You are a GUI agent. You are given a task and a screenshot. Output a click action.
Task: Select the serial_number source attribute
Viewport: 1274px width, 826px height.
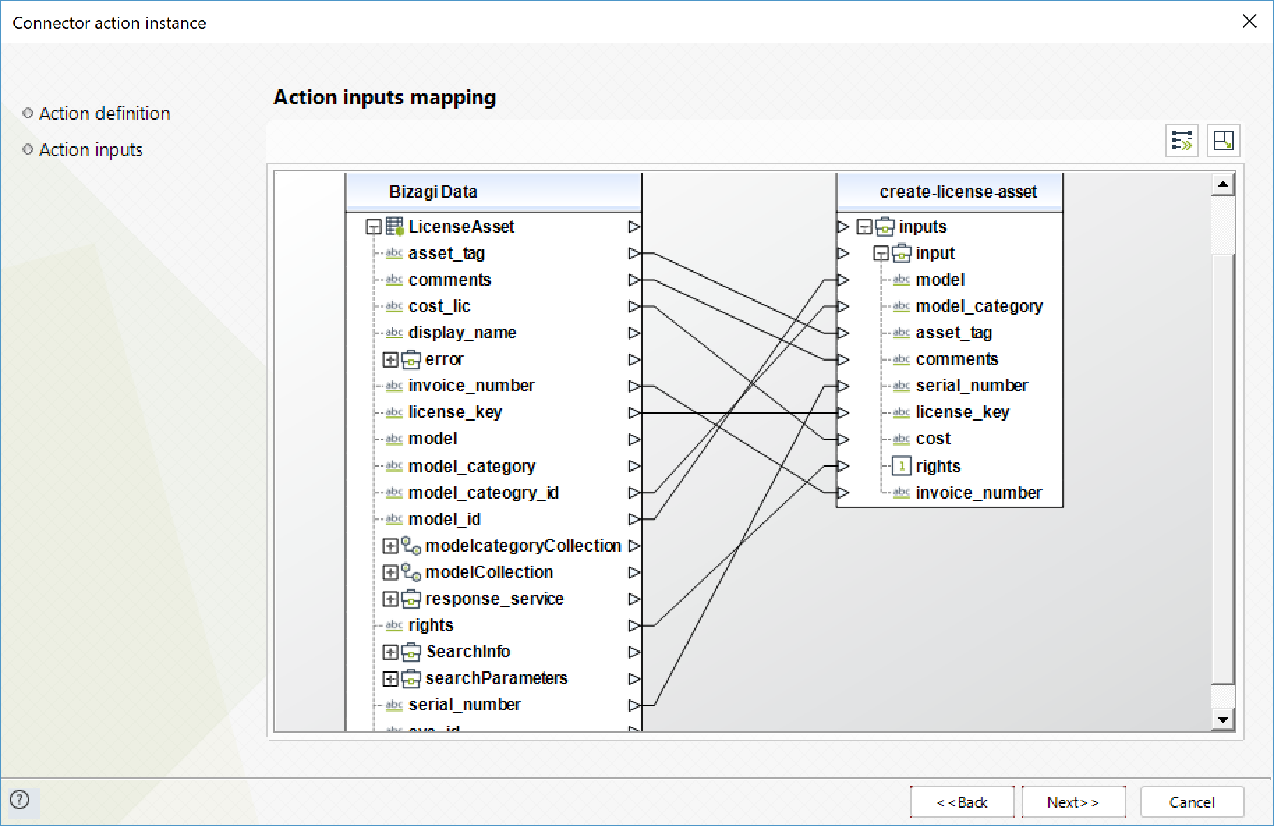tap(464, 705)
